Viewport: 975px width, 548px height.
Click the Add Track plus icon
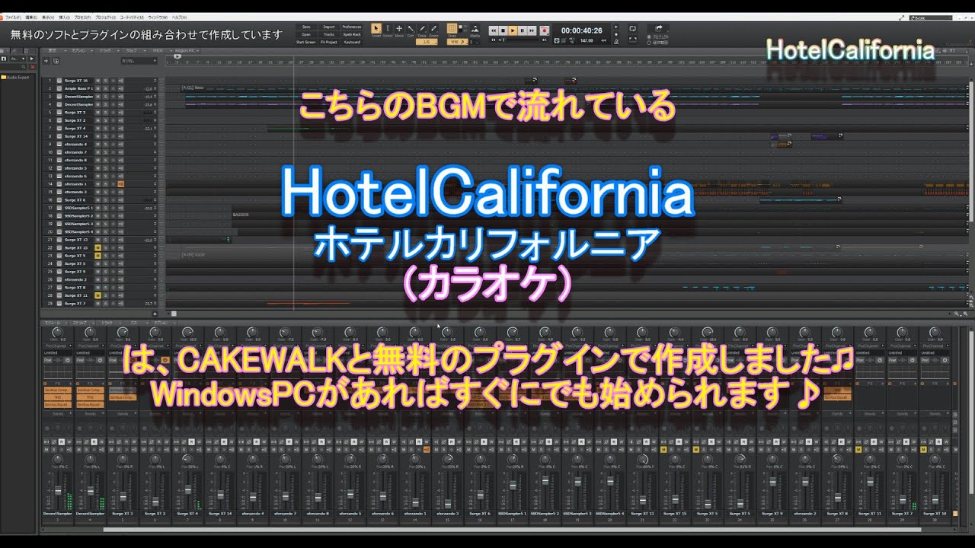(46, 61)
